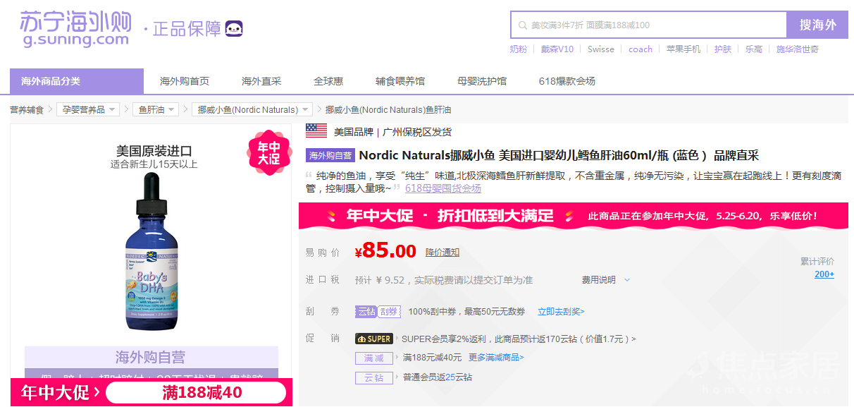
Task: Click the 搜海外 search button
Action: coord(817,25)
